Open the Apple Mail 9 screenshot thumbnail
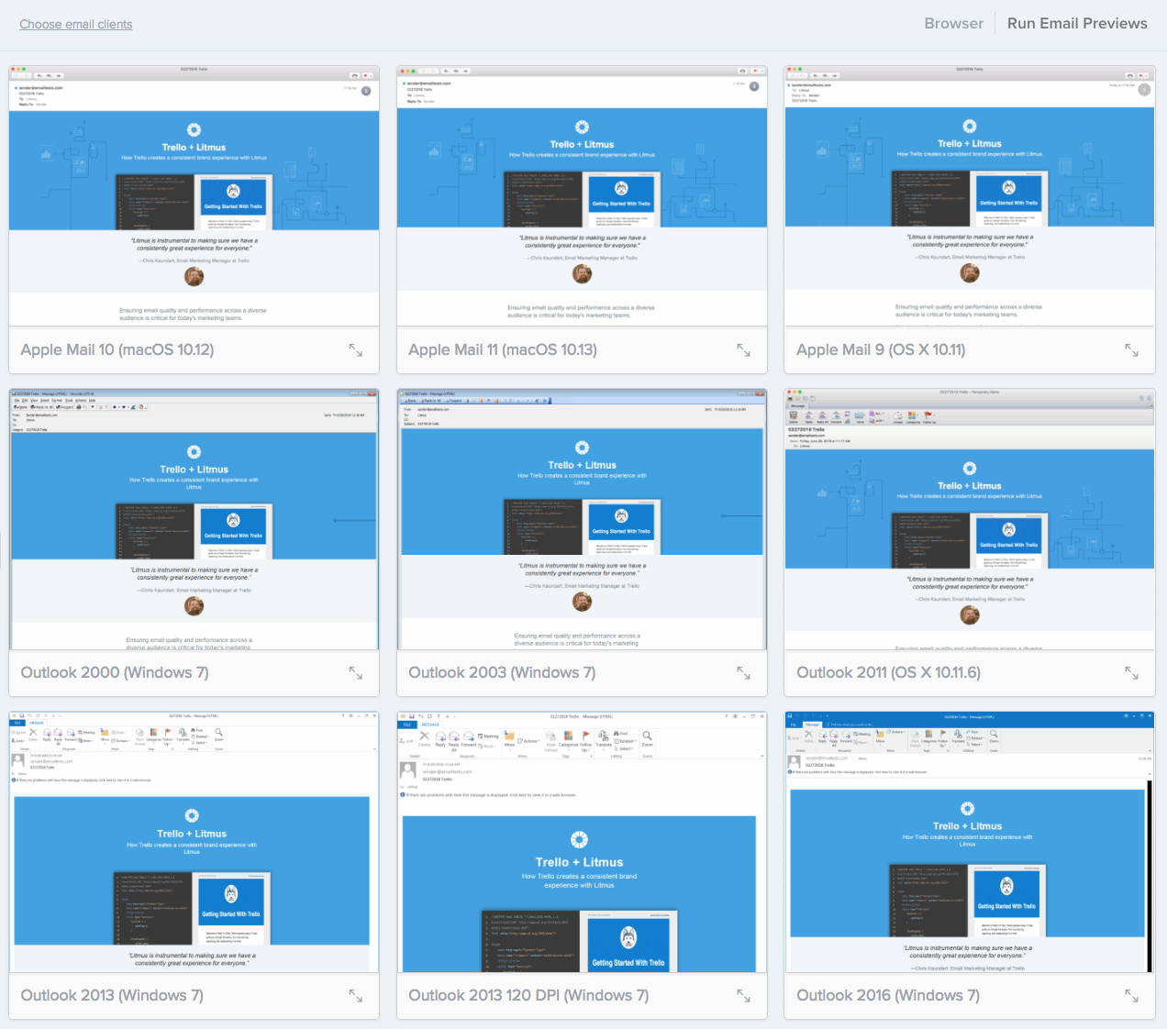This screenshot has height=1029, width=1167. tap(970, 195)
